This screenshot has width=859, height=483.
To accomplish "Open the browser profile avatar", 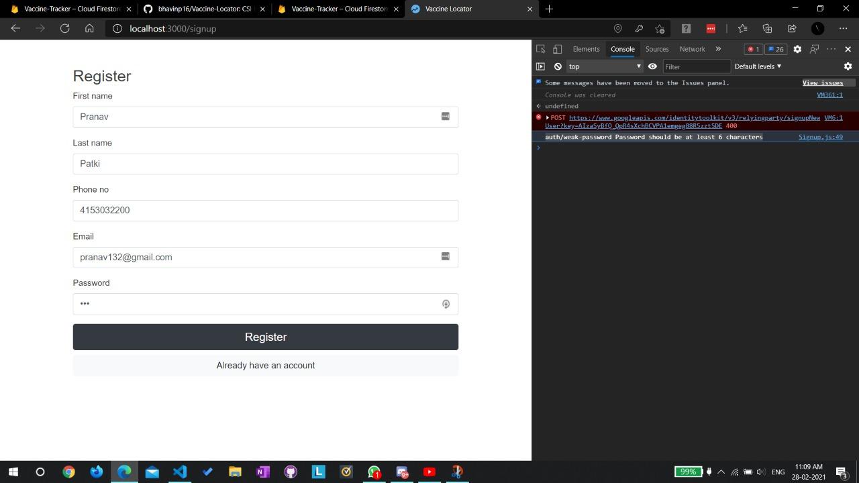I will coord(817,28).
